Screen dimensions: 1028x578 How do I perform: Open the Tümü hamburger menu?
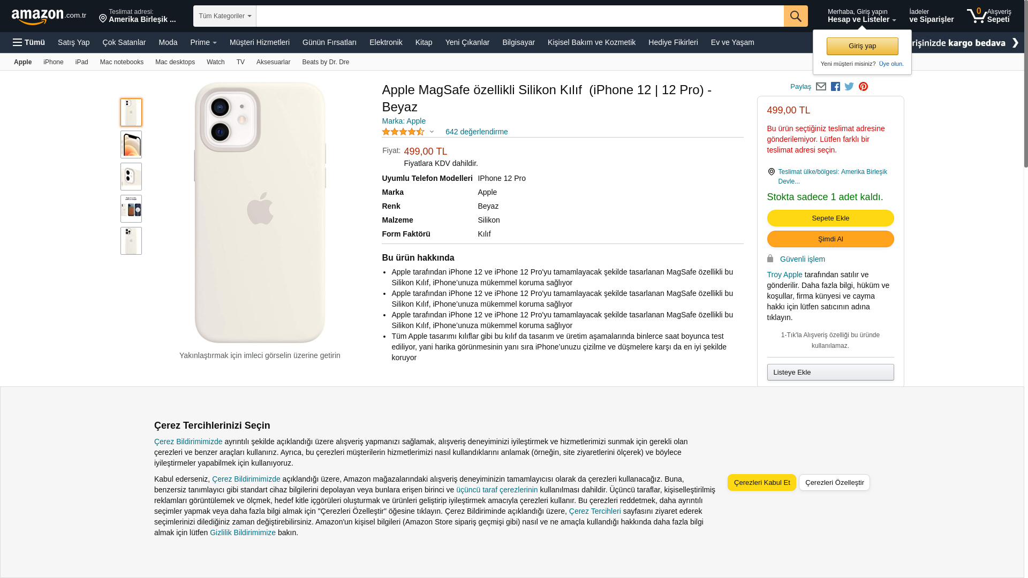click(x=29, y=42)
